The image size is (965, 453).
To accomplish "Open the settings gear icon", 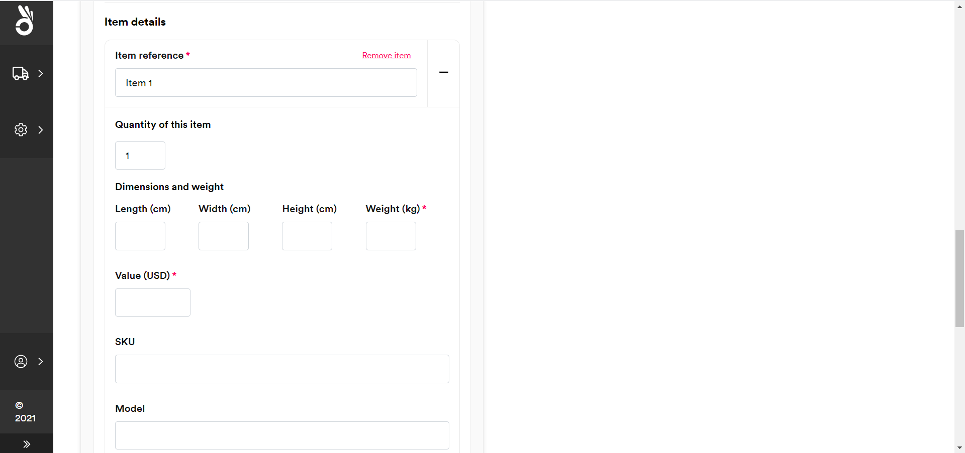I will tap(21, 129).
